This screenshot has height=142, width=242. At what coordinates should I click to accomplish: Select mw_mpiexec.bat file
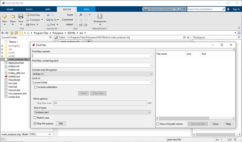[x=17, y=93]
